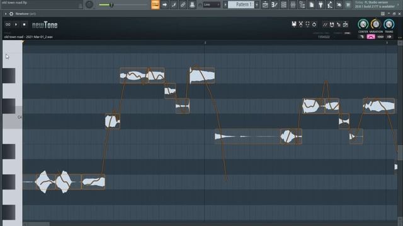Click the dashed selection square icon in Newtone
Image resolution: width=403 pixels, height=226 pixels.
307,24
